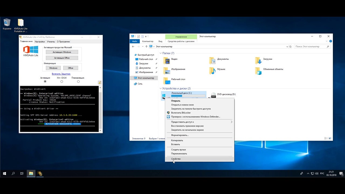Open the Windows Start button
Image resolution: width=345 pixels, height=194 pixels.
click(x=5, y=174)
